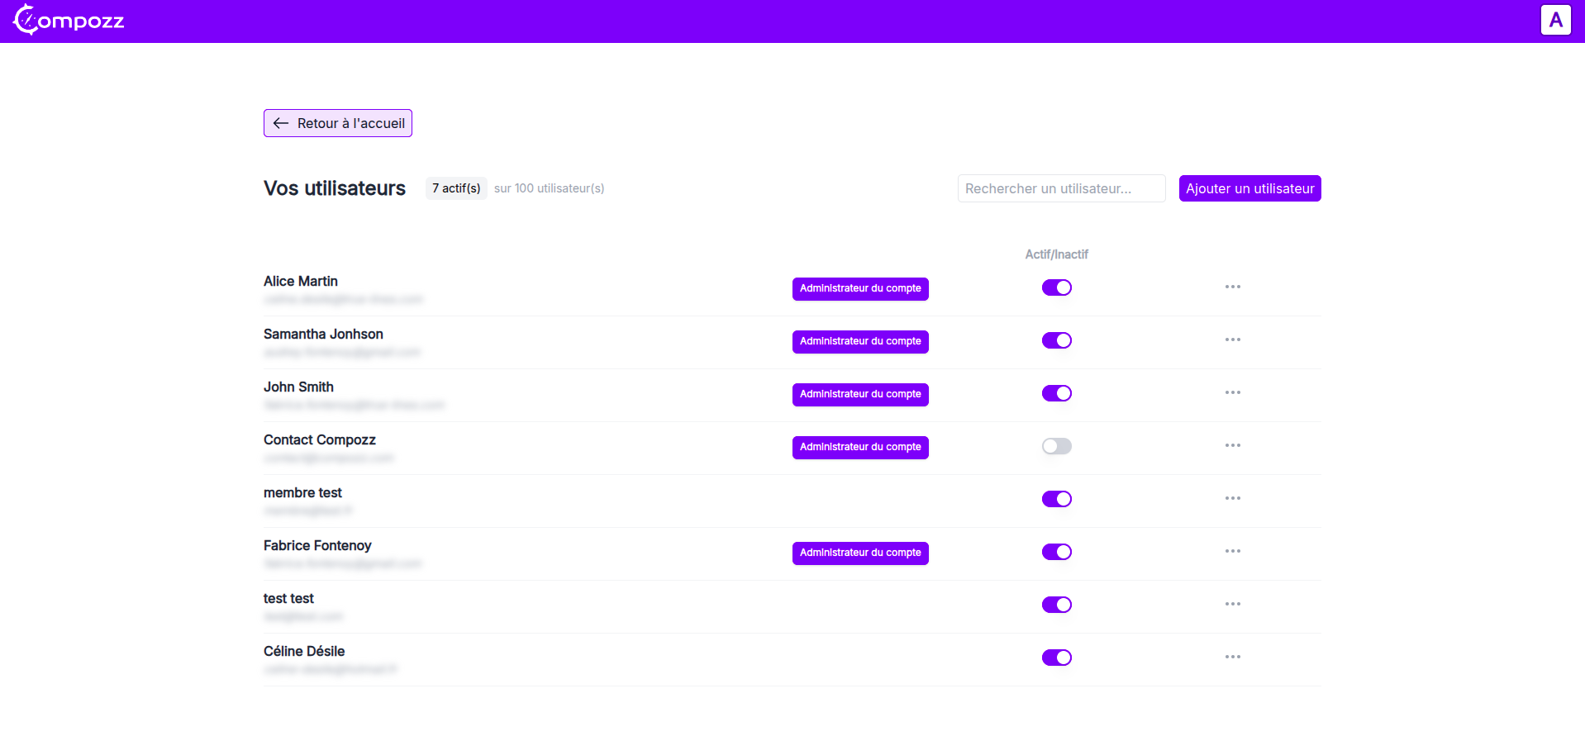The image size is (1585, 755).
Task: Open the options menu for Céline Désile
Action: 1232,657
